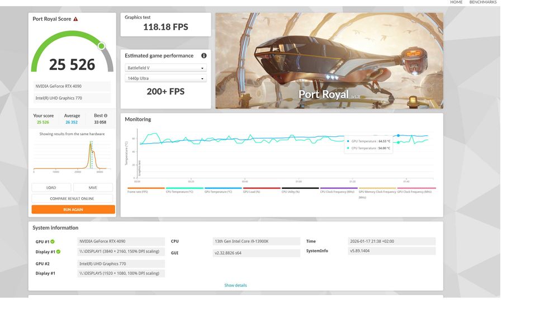Click the 13th Gen Intel Core i9-13900K CPU field

tap(257, 241)
